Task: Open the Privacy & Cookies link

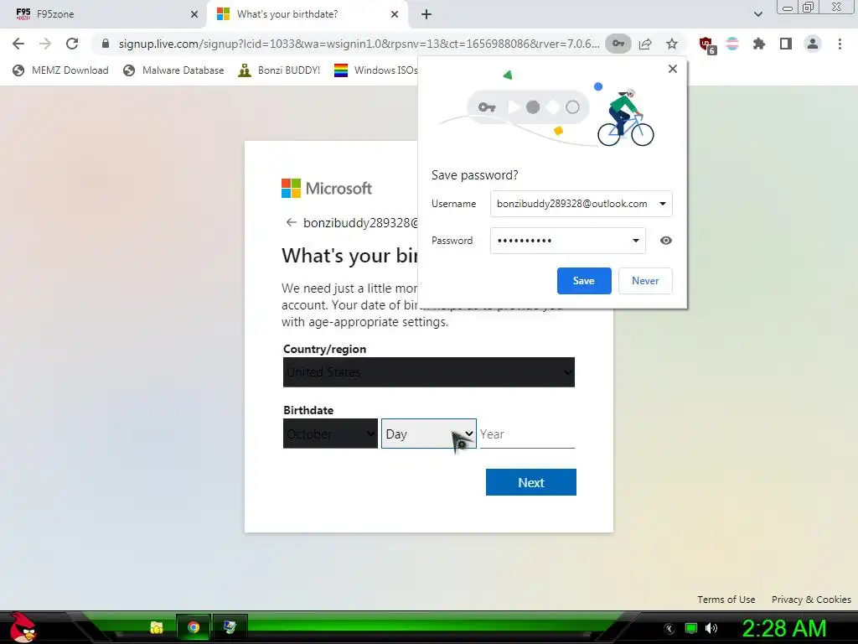Action: pyautogui.click(x=811, y=599)
